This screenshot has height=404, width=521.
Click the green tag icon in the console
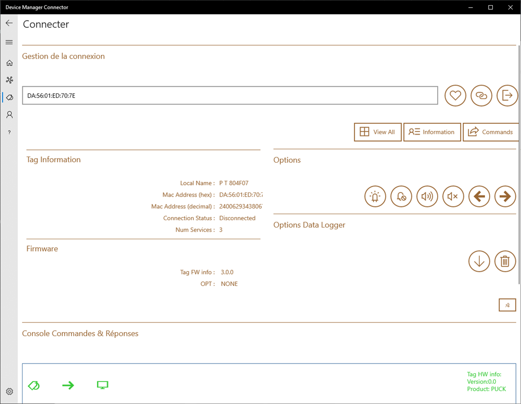[34, 384]
